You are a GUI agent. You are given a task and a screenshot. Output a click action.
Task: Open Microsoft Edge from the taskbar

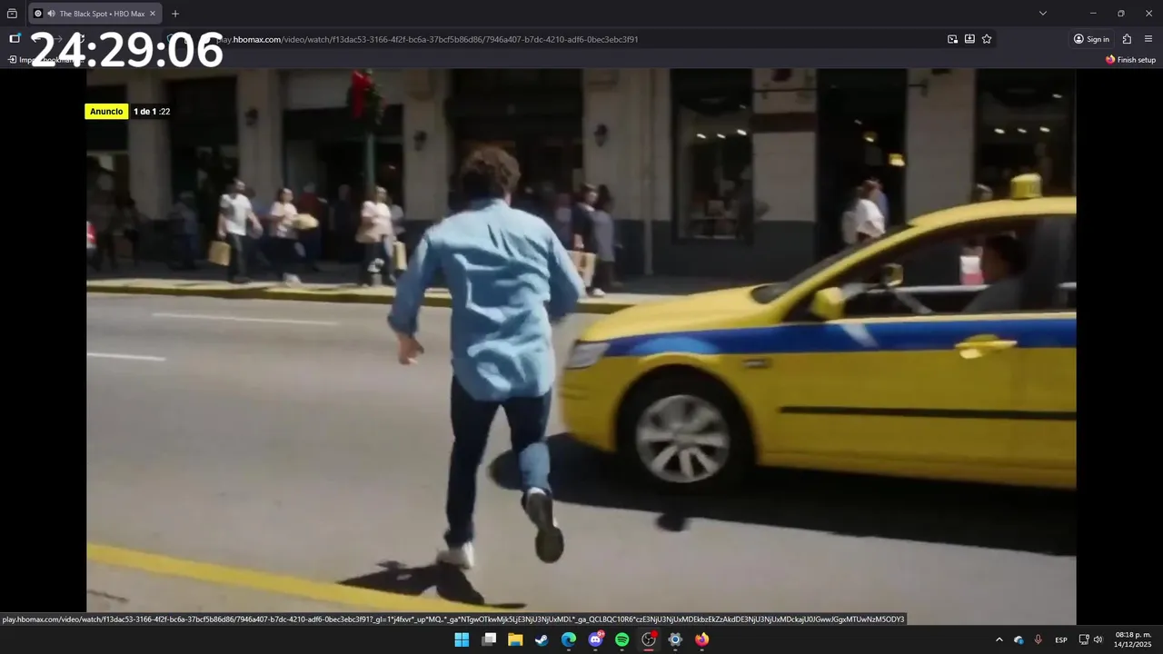[x=569, y=639]
